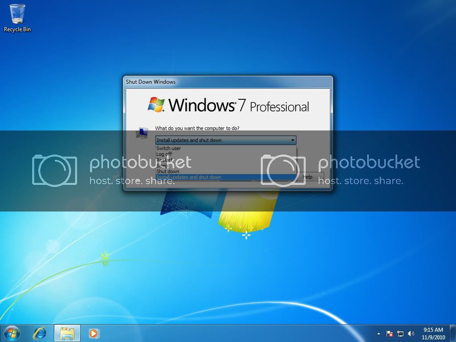Show hidden tray icons arrow
456x342 pixels.
(379, 334)
